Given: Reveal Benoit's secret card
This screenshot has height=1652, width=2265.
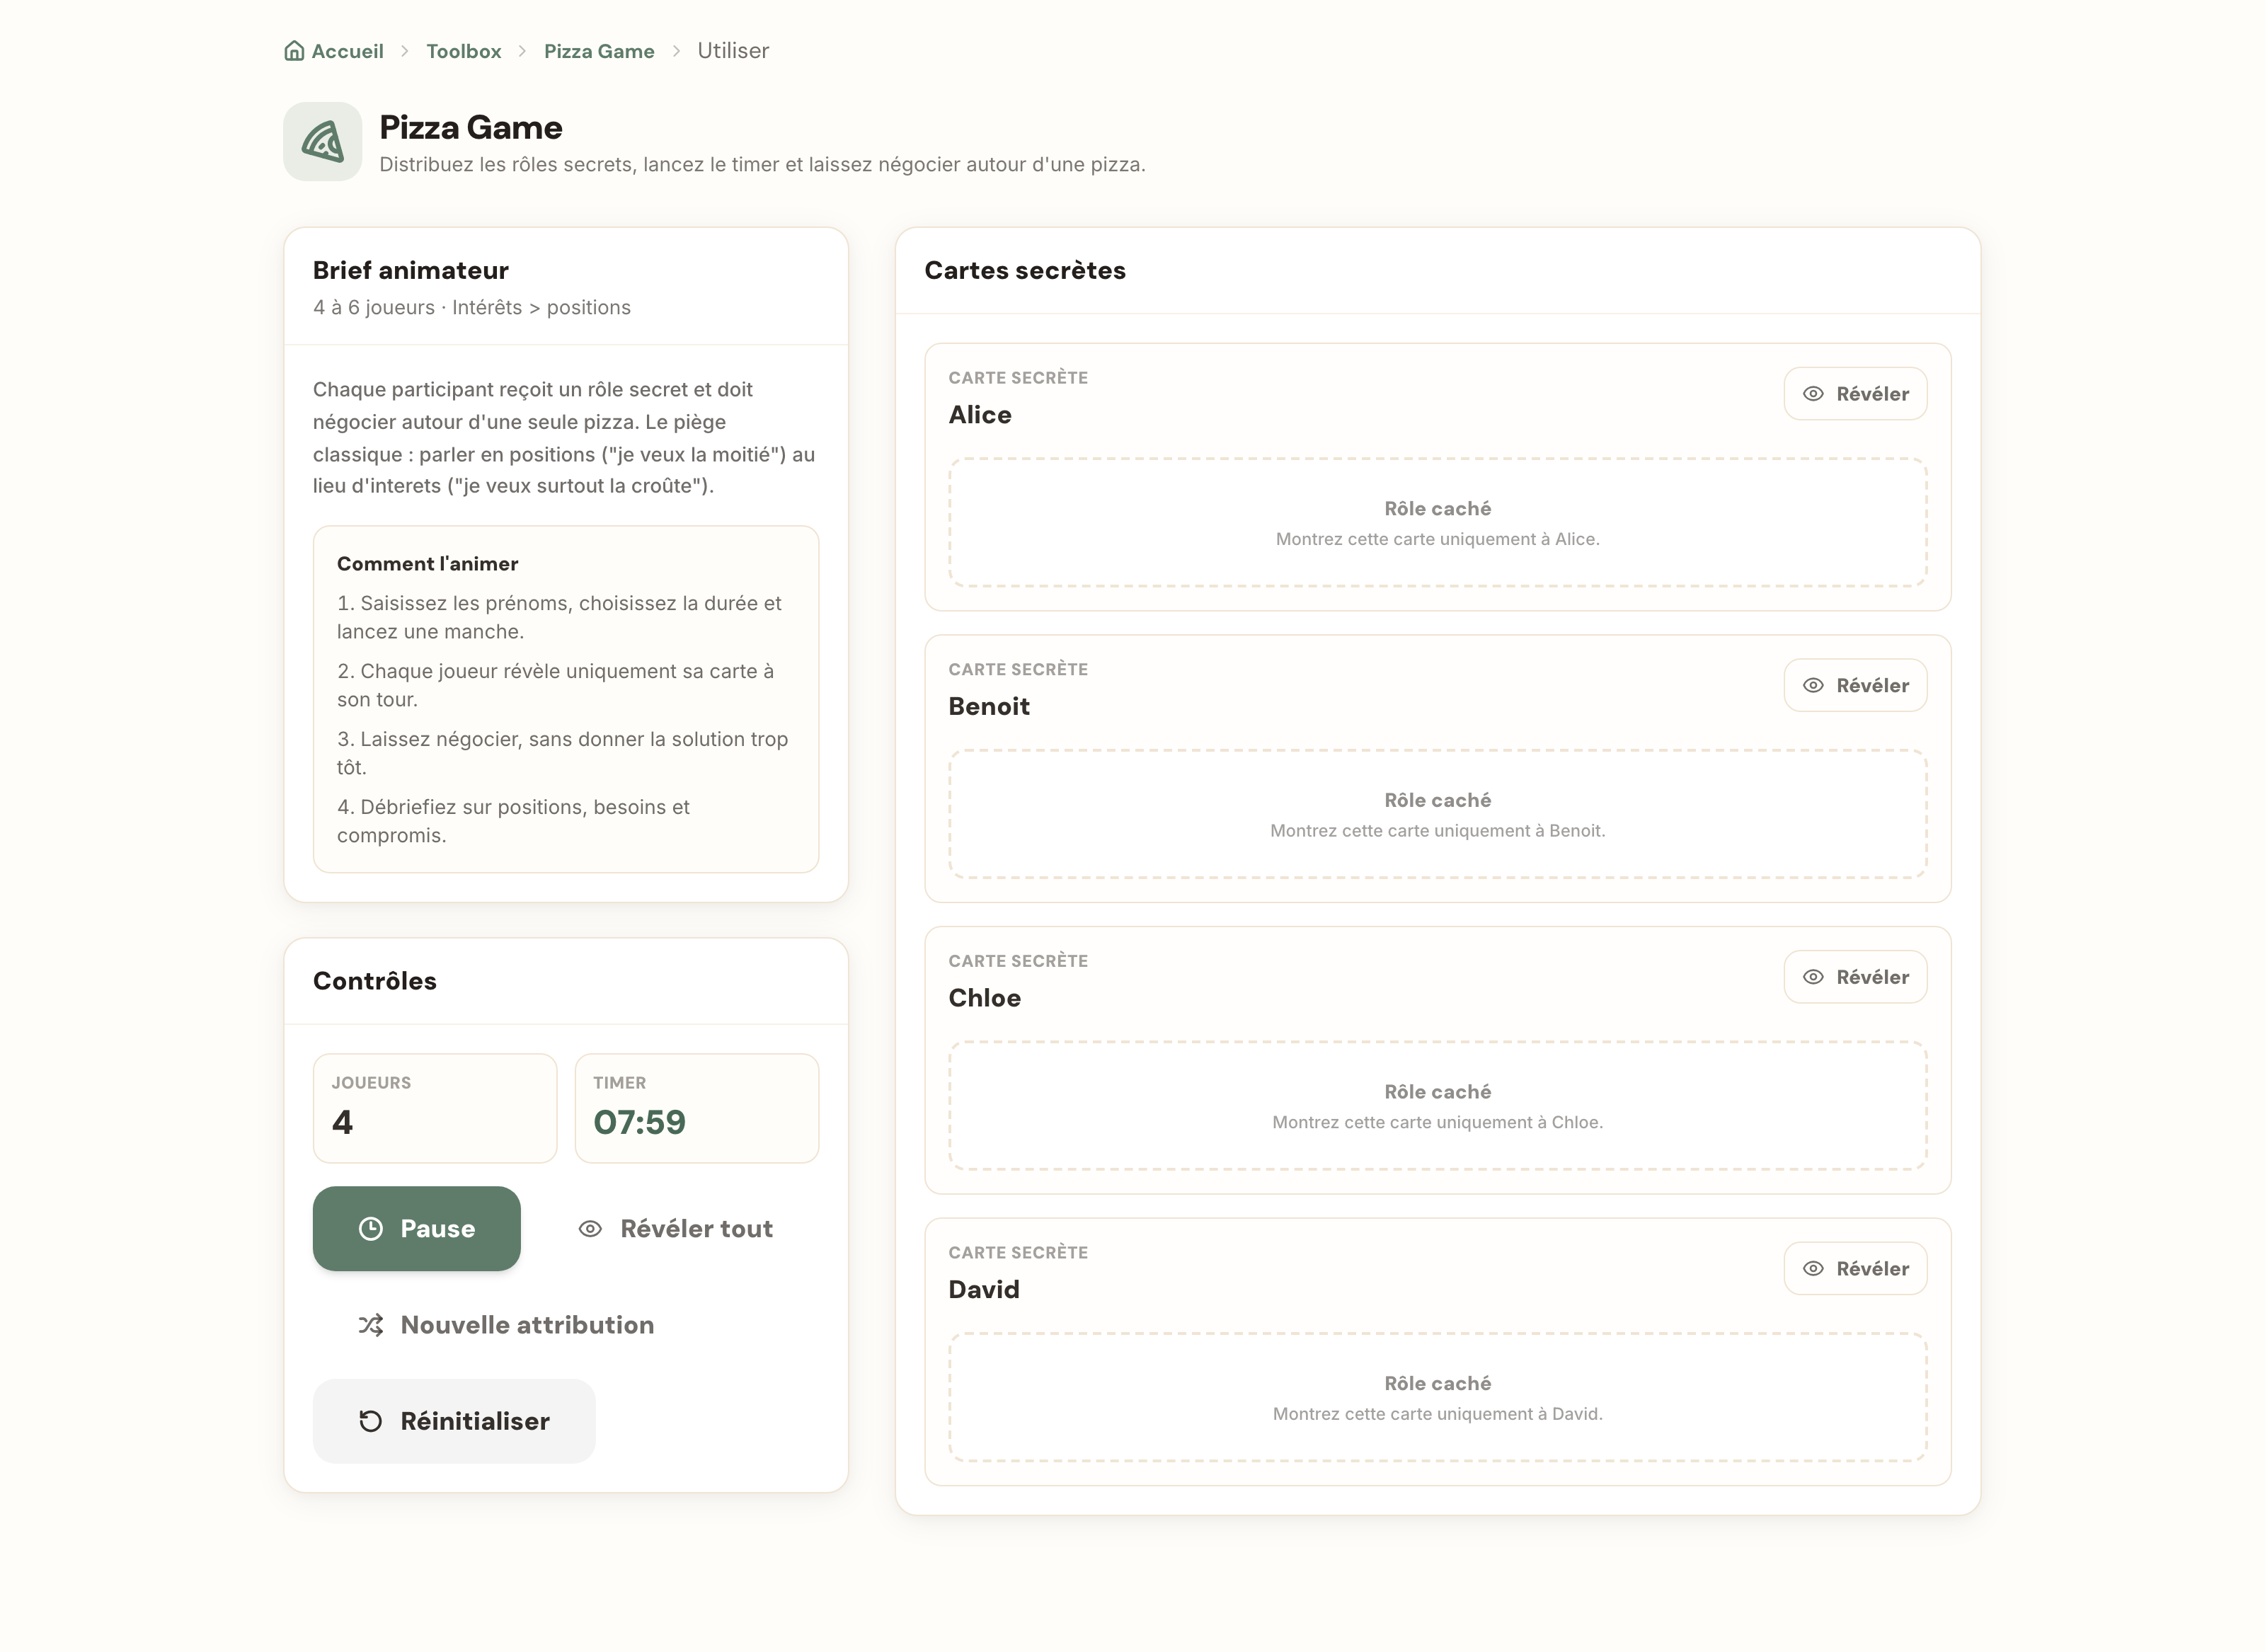Looking at the screenshot, I should coord(1855,685).
